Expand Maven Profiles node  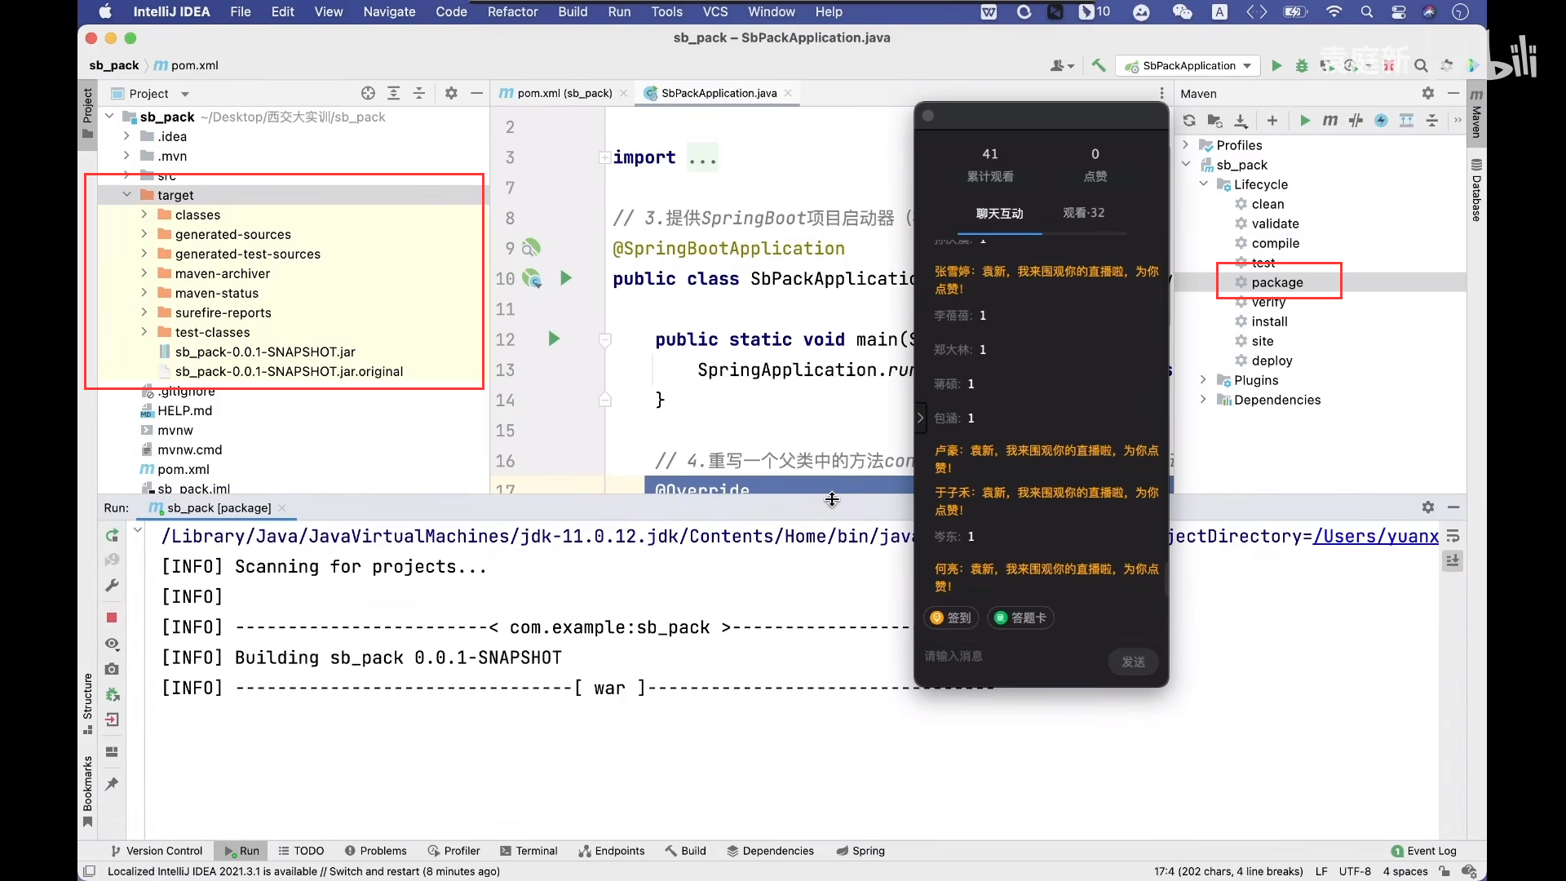(x=1186, y=145)
